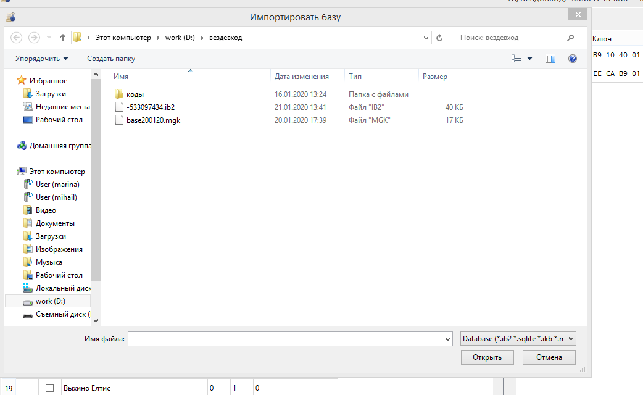Image resolution: width=643 pixels, height=395 pixels.
Task: Open the коды folder
Action: click(x=135, y=94)
